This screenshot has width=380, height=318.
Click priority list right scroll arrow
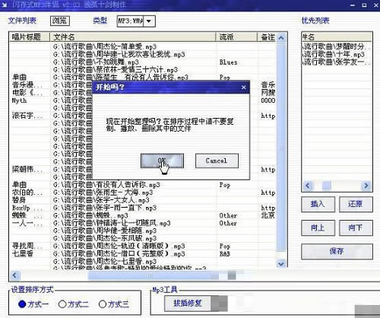[x=366, y=186]
